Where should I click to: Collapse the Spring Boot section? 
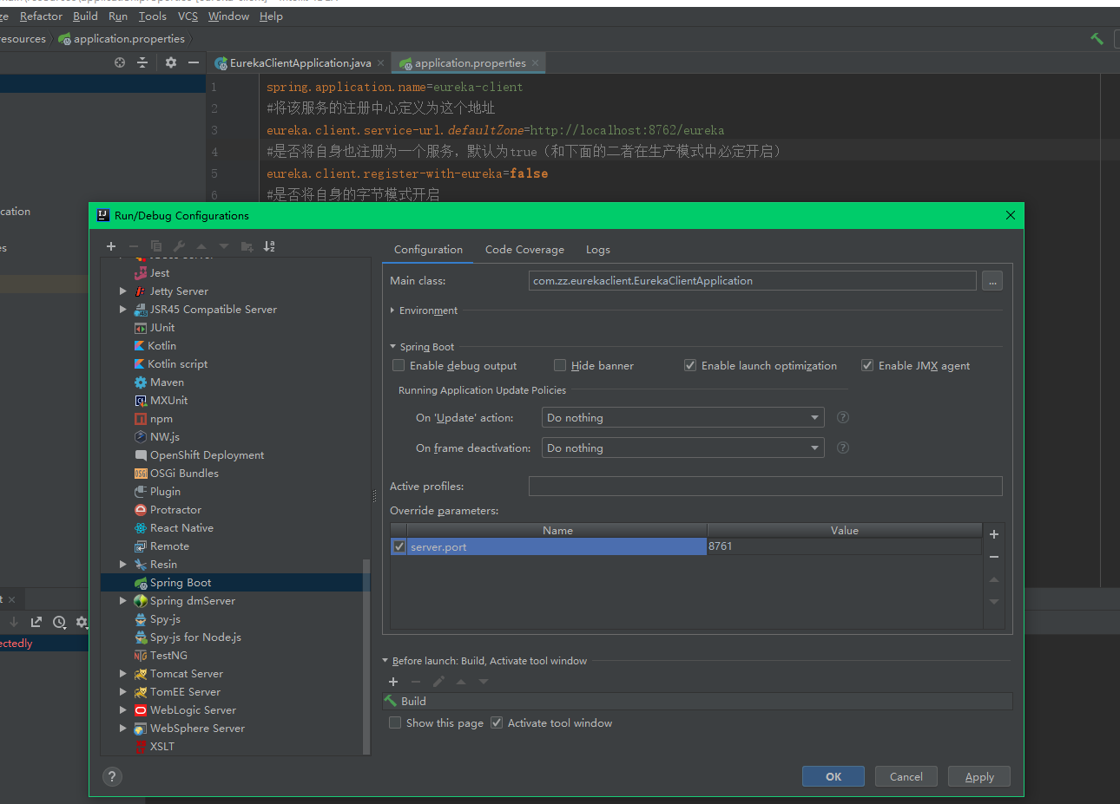click(x=392, y=347)
